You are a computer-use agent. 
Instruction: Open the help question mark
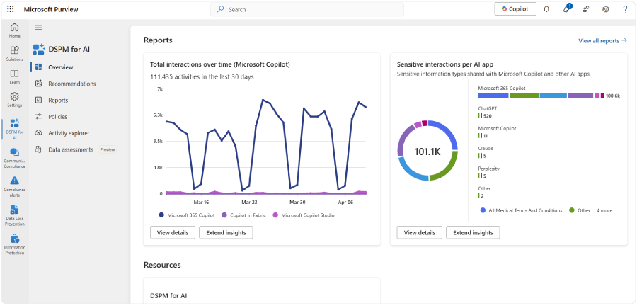pos(625,9)
